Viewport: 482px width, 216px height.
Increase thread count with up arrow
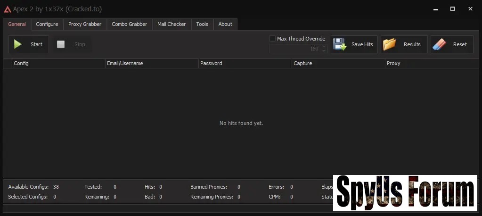point(324,46)
